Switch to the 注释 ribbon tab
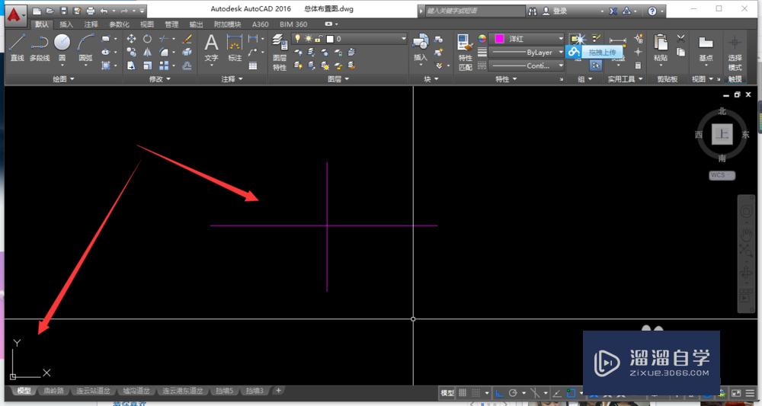762x406 pixels. point(91,24)
